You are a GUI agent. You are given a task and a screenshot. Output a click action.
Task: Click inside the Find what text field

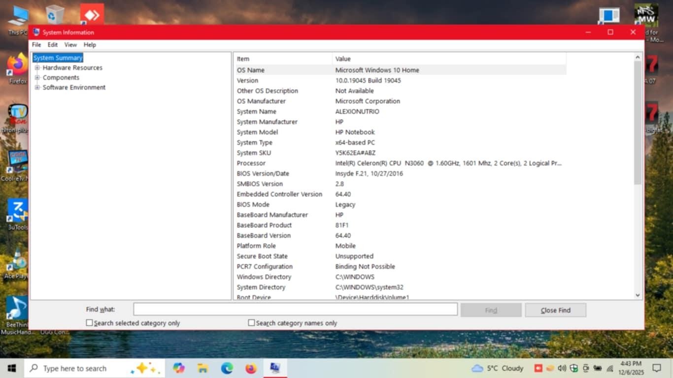(x=295, y=310)
